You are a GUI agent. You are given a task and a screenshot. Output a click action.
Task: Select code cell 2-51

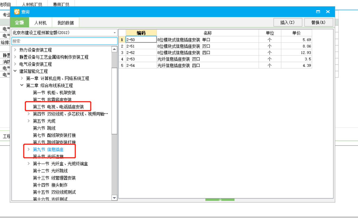pyautogui.click(x=141, y=46)
